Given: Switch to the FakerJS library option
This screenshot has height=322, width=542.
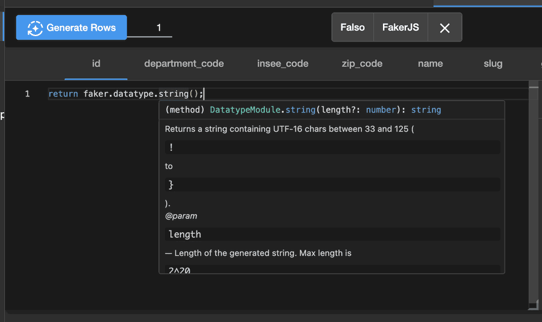Looking at the screenshot, I should coord(400,27).
